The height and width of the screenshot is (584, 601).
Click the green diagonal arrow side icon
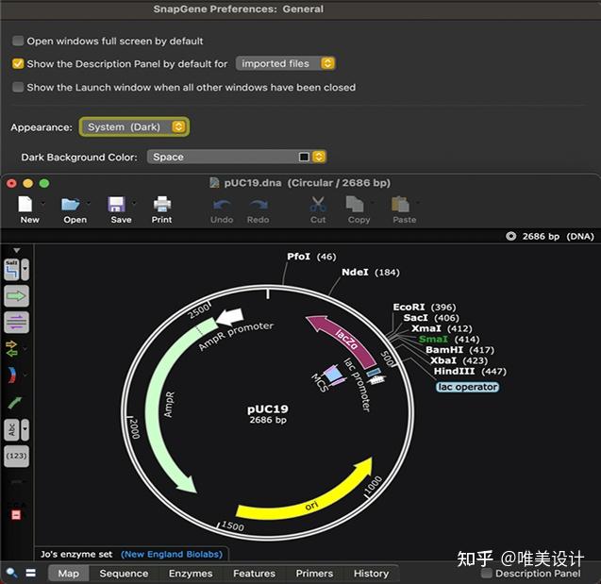[x=15, y=402]
